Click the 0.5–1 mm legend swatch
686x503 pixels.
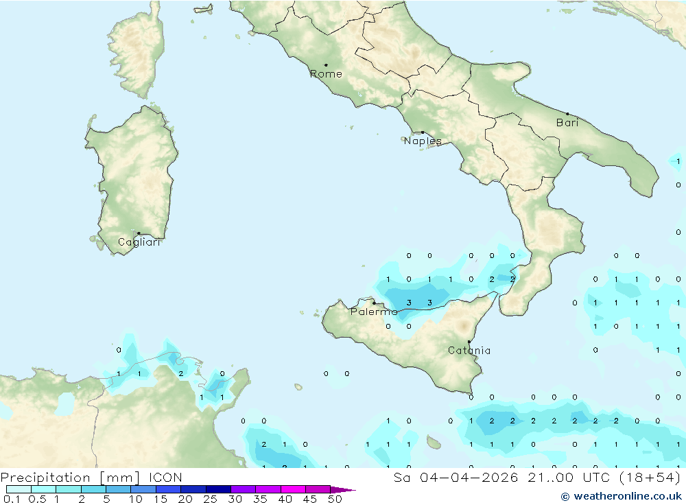click(x=44, y=489)
